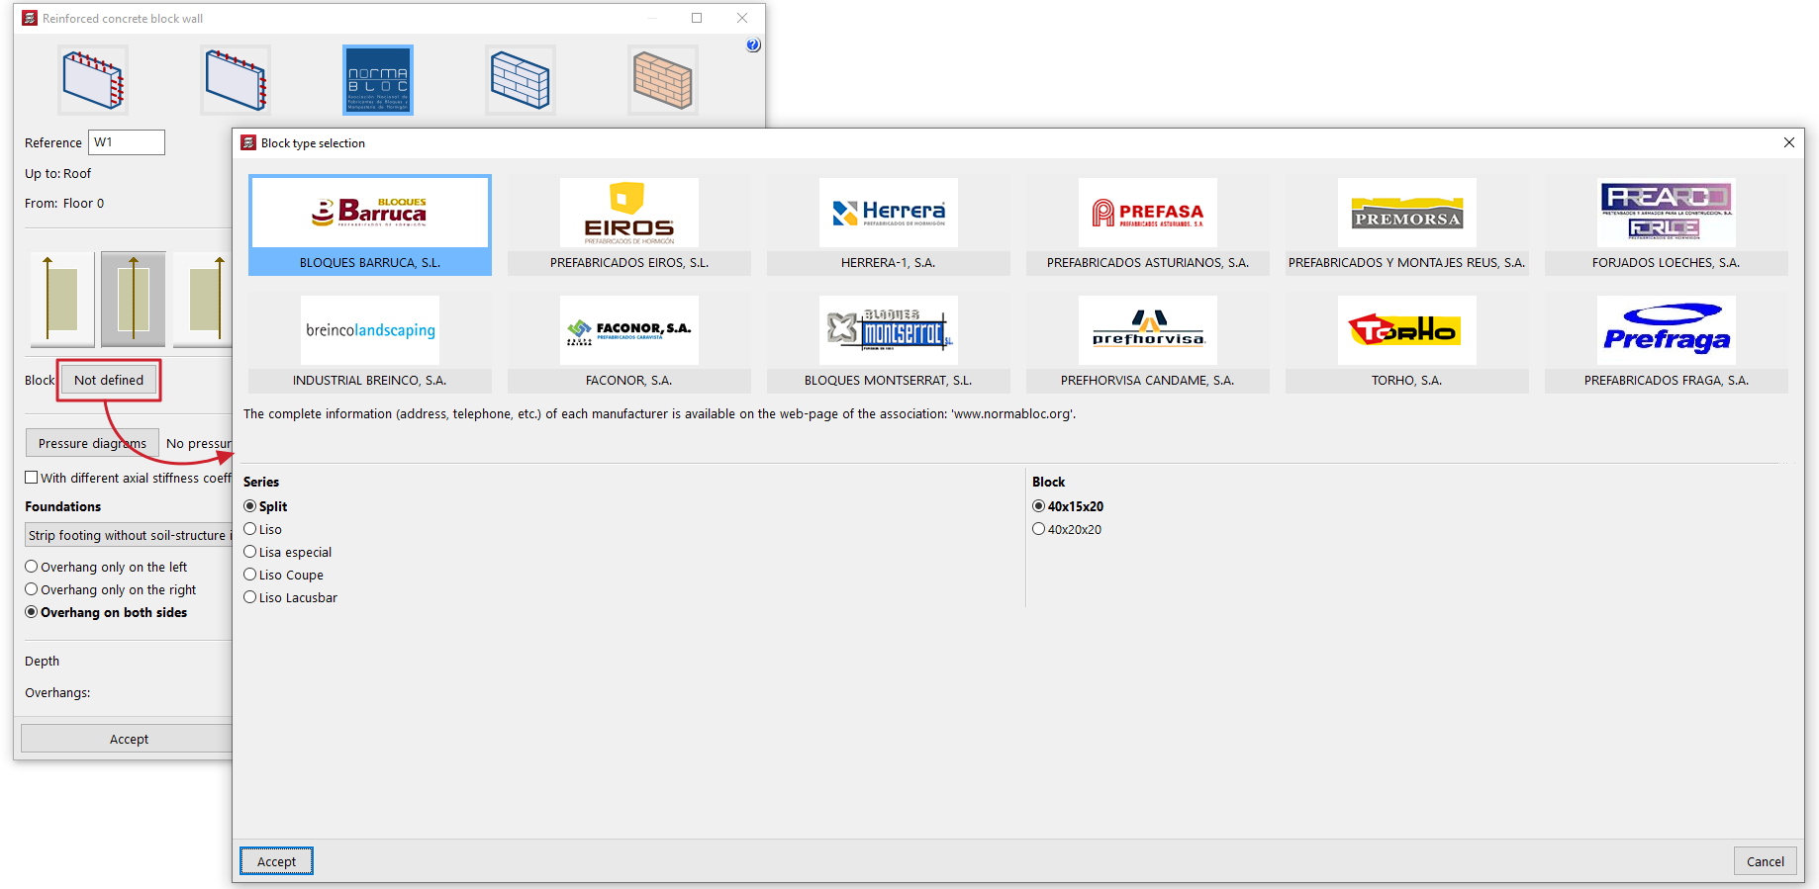This screenshot has width=1819, height=889.
Task: Select Breinco landscaping manufacturer logo
Action: pyautogui.click(x=370, y=330)
